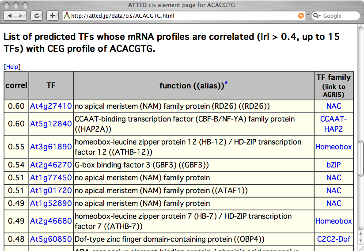Open the C2C2-Dof family link

pos(334,239)
